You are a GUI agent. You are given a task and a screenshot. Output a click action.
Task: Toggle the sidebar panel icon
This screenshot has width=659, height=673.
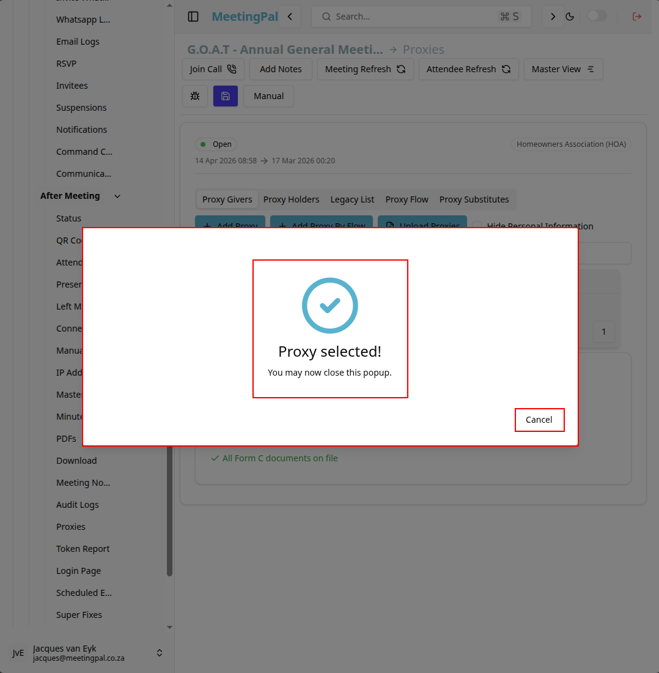click(x=193, y=17)
